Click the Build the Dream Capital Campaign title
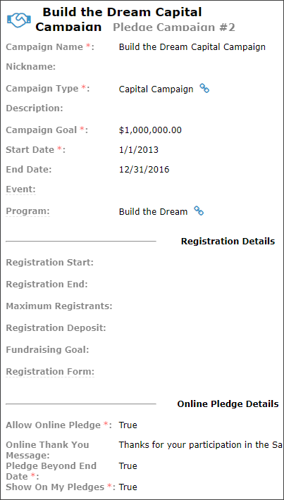Viewport: 284px width, 500px height. pos(118,19)
